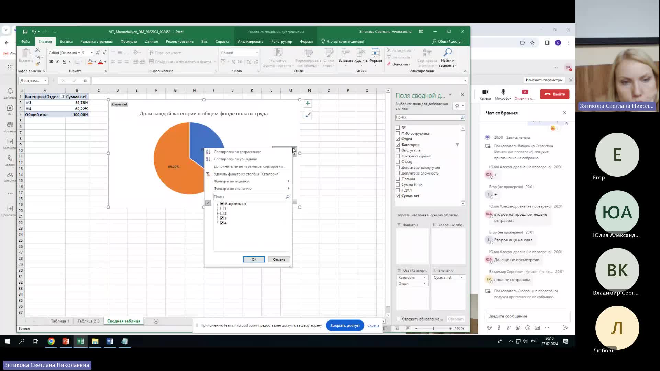Click the Format cells icon
Screen dimensions: 660x371
click(x=375, y=53)
